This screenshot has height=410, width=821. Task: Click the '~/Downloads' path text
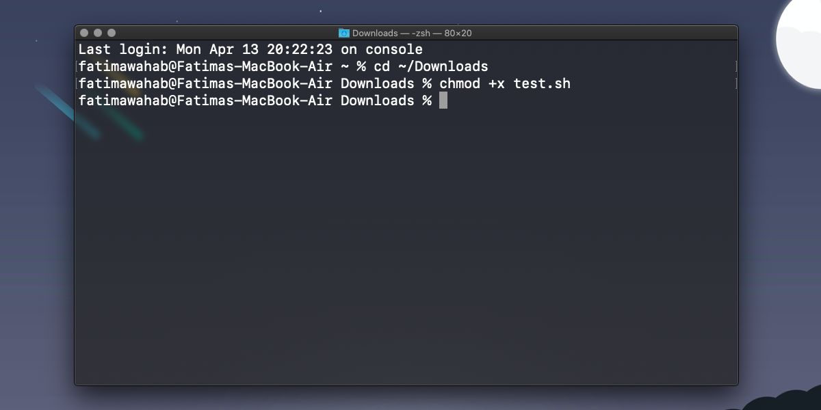click(443, 66)
